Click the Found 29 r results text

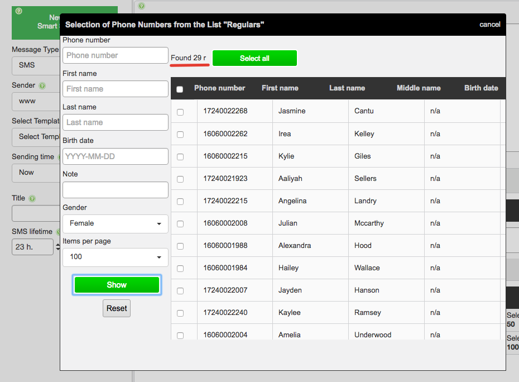pyautogui.click(x=188, y=58)
